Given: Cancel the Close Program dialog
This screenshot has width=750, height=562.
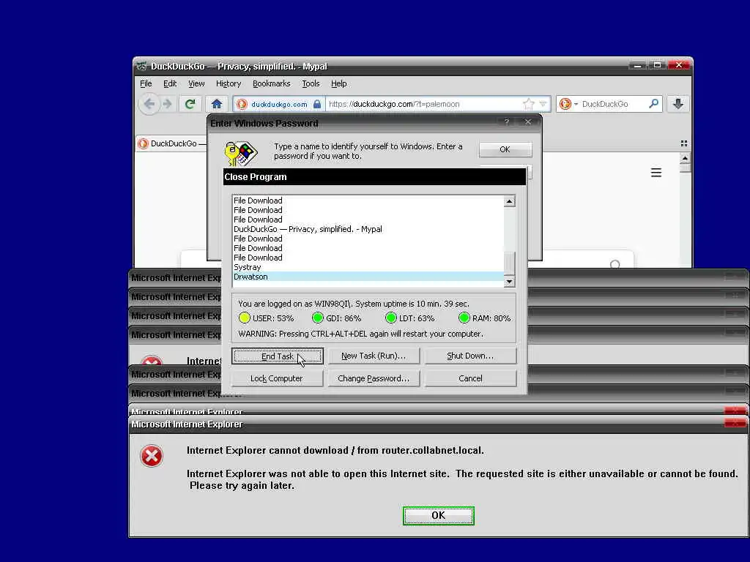Looking at the screenshot, I should click(470, 378).
